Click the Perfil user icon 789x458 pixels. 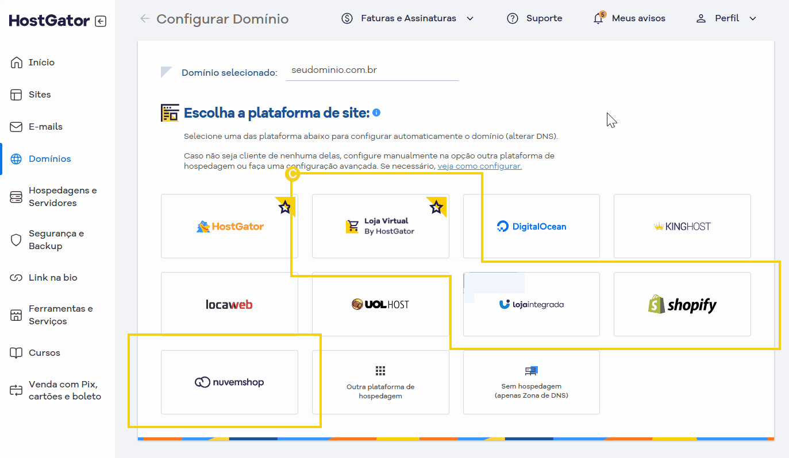[x=701, y=18]
